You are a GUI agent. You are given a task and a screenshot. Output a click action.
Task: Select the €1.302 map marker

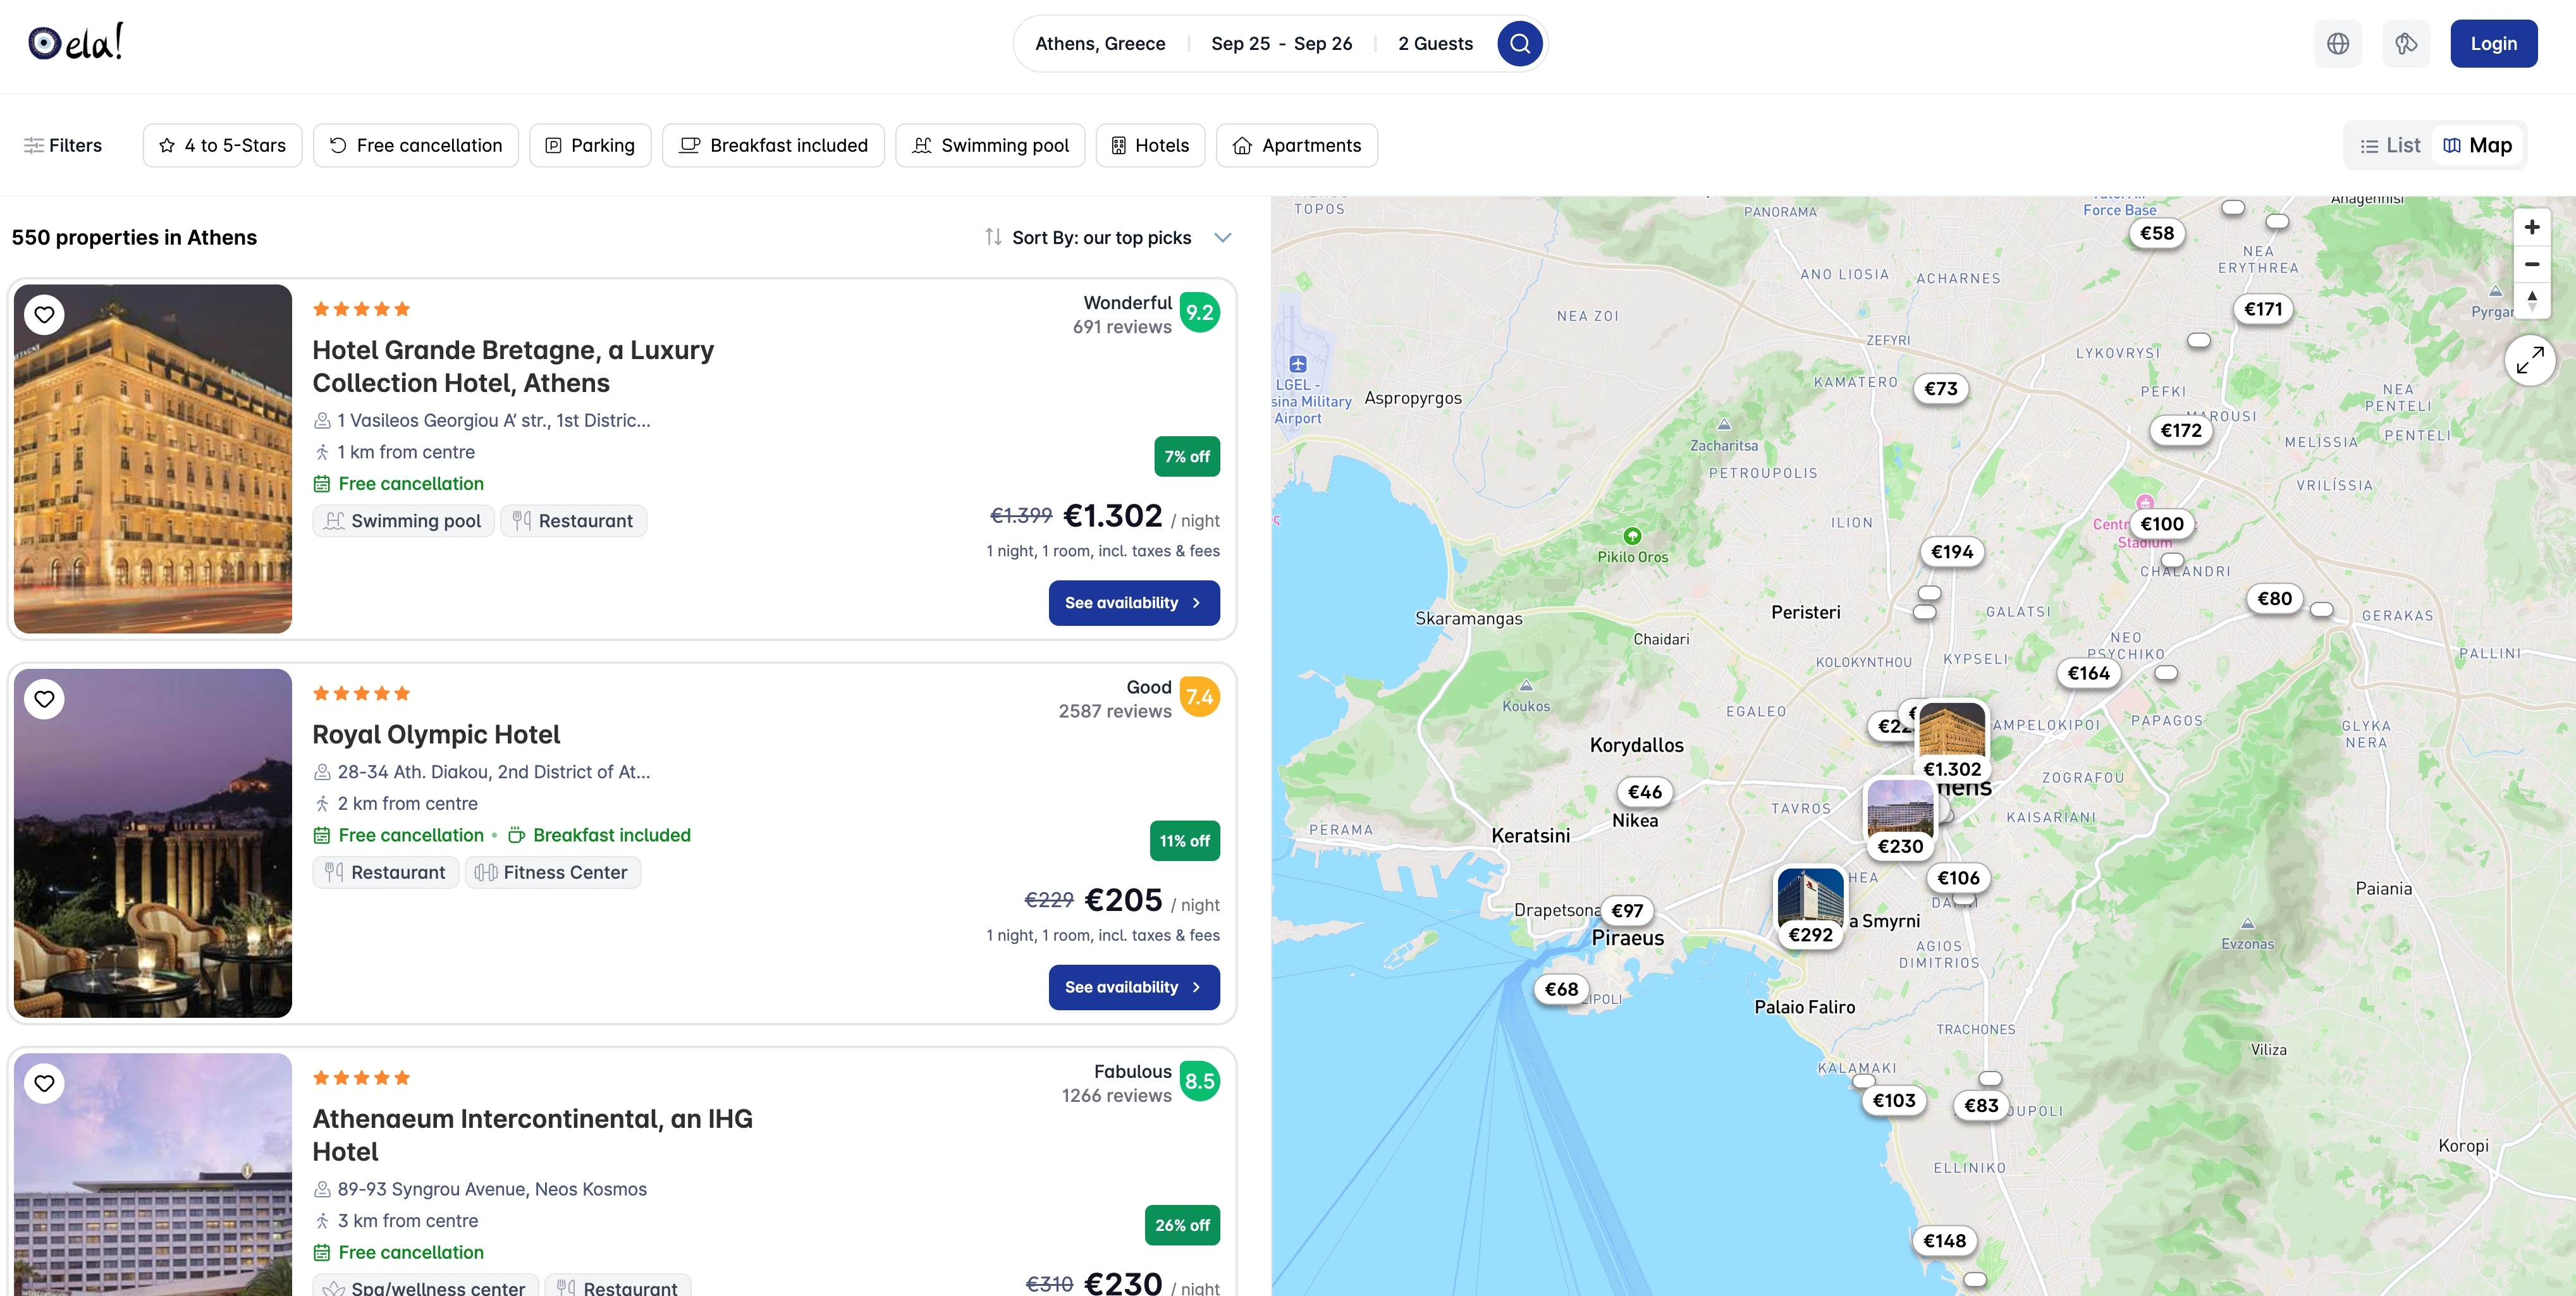point(1951,741)
